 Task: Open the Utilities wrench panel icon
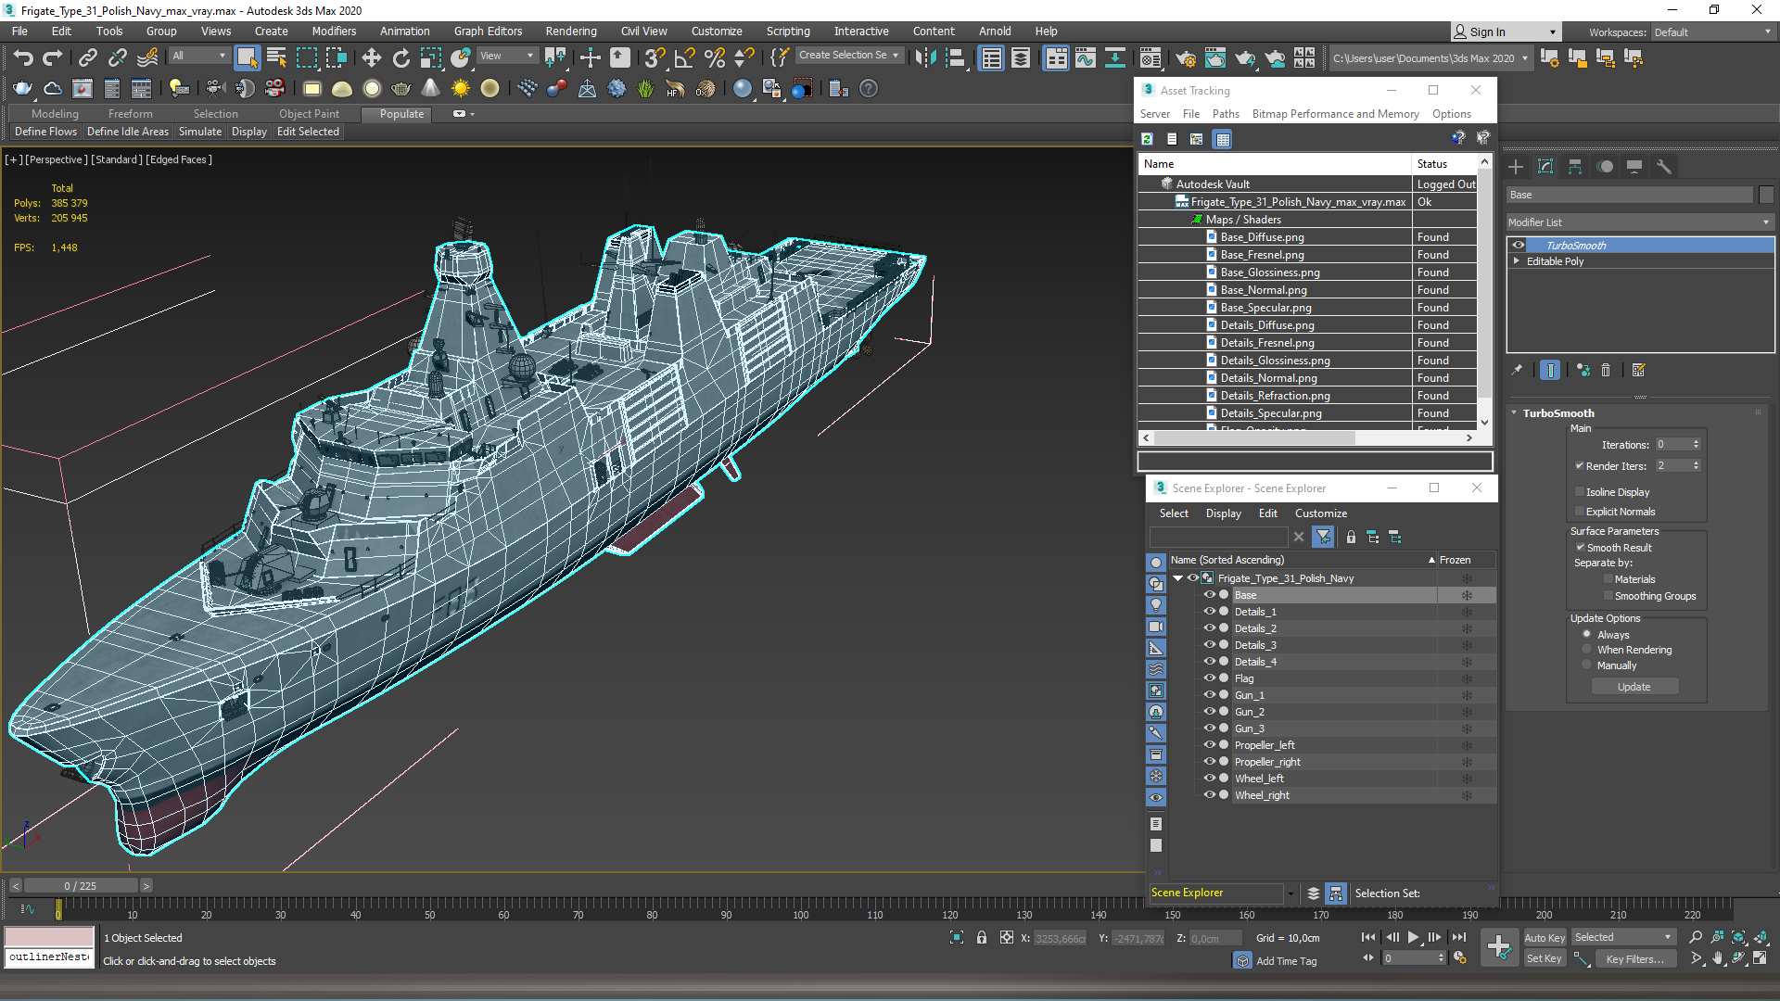point(1664,167)
